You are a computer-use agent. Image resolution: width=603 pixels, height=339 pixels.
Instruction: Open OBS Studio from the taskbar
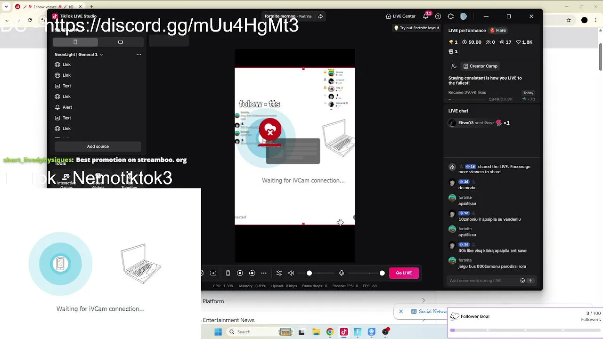pos(386,332)
